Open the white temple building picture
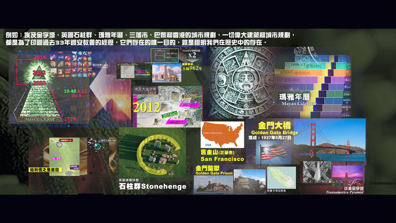 click(x=167, y=73)
